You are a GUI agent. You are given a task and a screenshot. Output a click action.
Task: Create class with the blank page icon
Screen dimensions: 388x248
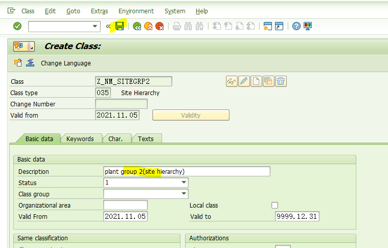click(256, 81)
